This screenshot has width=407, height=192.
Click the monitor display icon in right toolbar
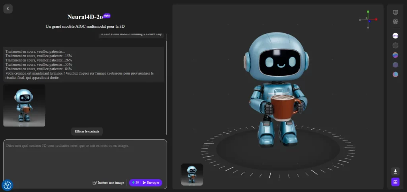[x=395, y=12]
